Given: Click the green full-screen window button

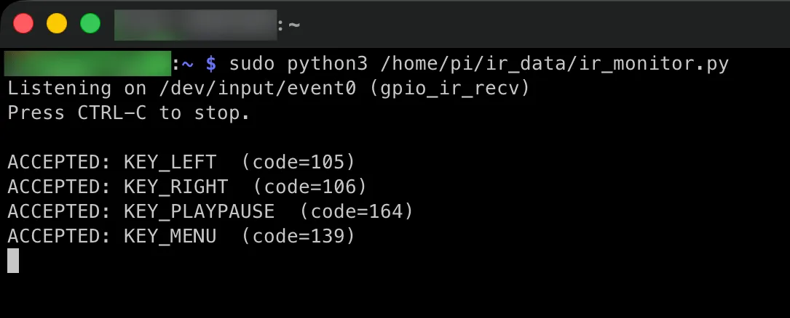Looking at the screenshot, I should pyautogui.click(x=90, y=24).
